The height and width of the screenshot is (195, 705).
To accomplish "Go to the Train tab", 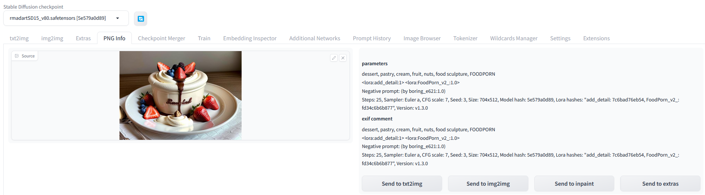I will pyautogui.click(x=204, y=38).
